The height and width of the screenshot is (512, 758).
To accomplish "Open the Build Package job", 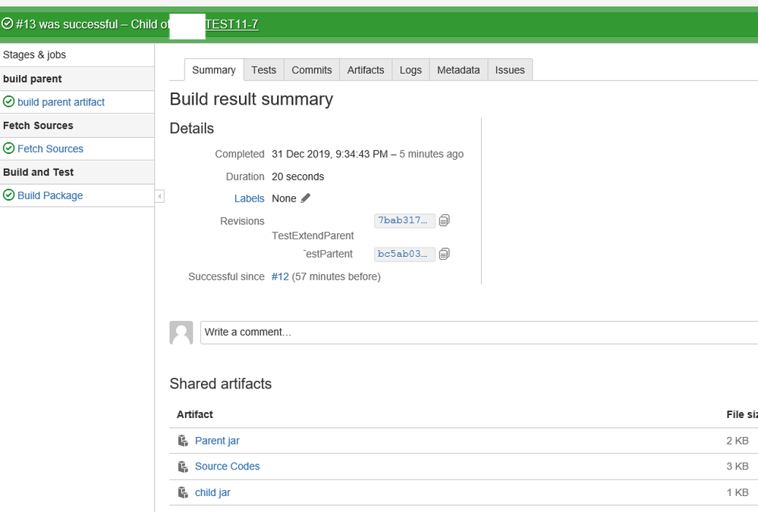I will click(50, 195).
